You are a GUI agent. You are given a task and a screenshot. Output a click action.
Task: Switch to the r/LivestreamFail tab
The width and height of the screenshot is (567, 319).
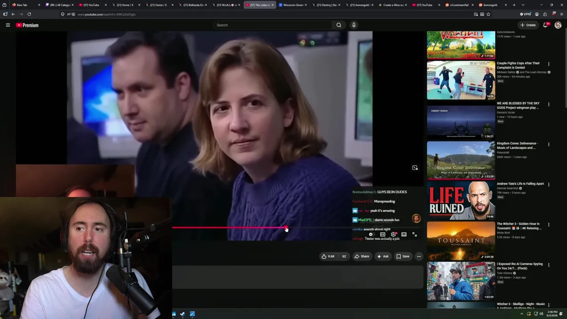pos(459,5)
